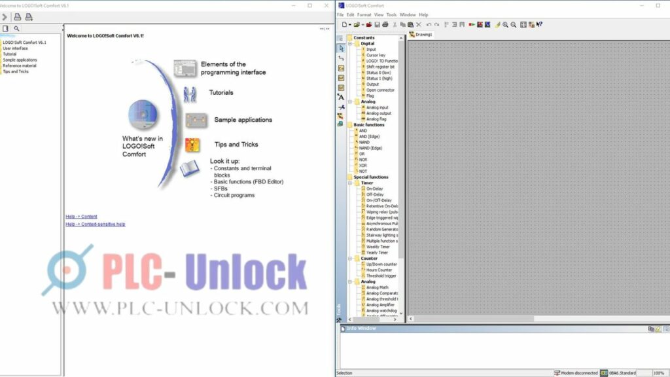Select the Connect wiring tool
Image resolution: width=670 pixels, height=377 pixels.
(341, 58)
